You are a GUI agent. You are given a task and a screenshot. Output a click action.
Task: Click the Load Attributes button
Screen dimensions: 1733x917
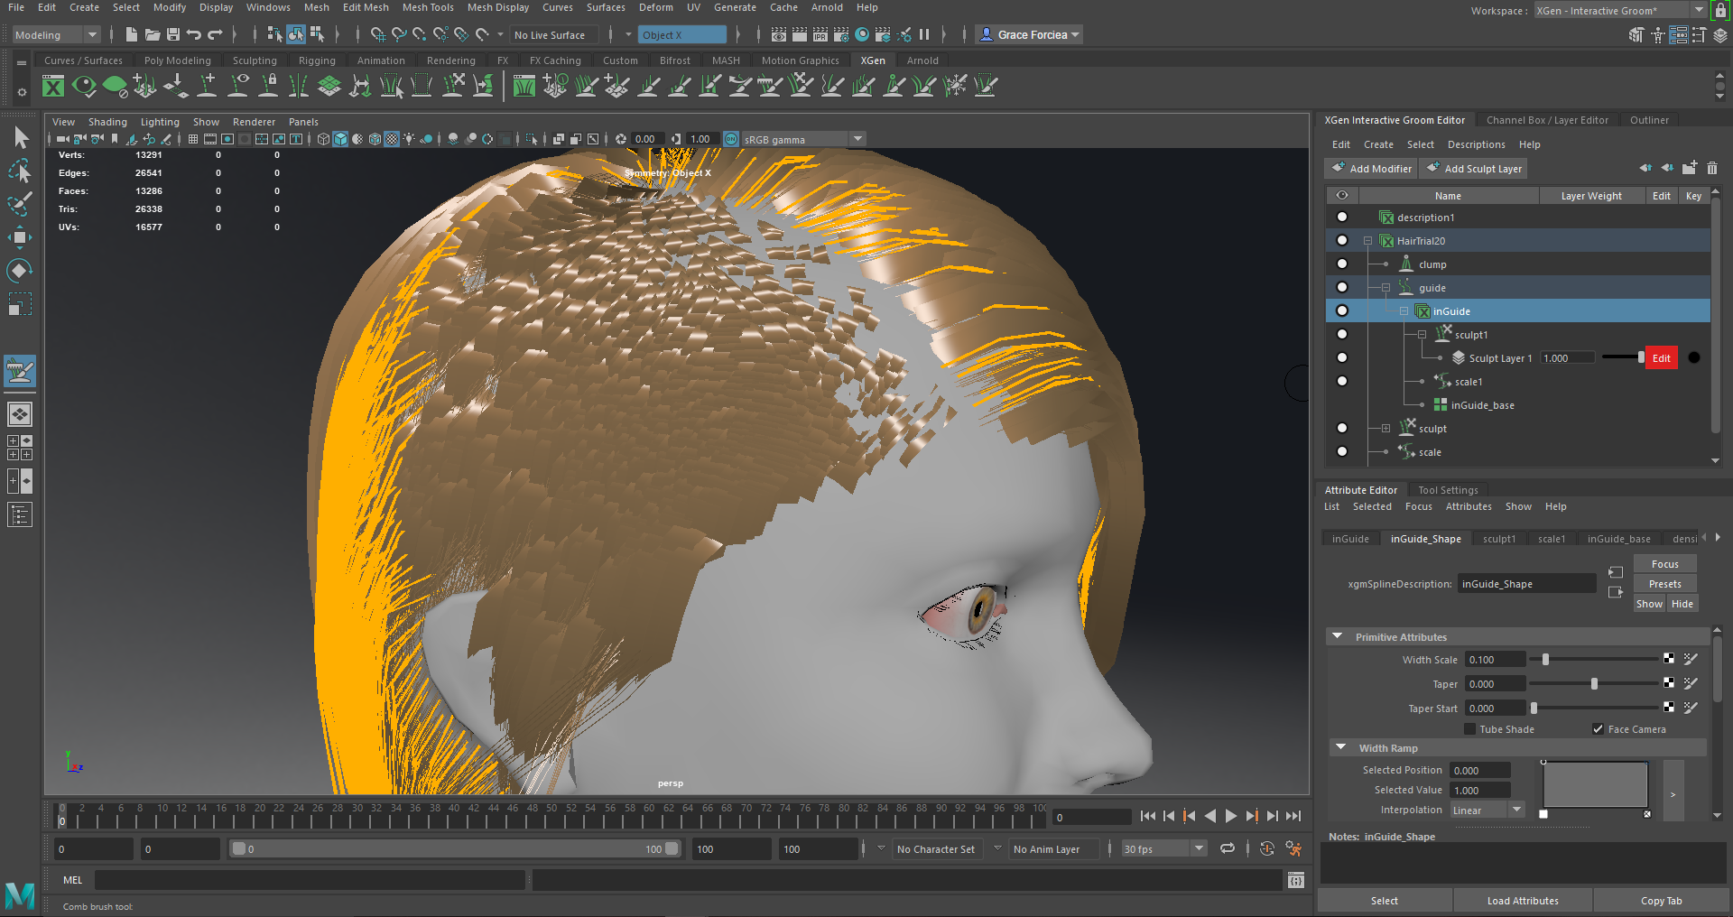tap(1522, 900)
